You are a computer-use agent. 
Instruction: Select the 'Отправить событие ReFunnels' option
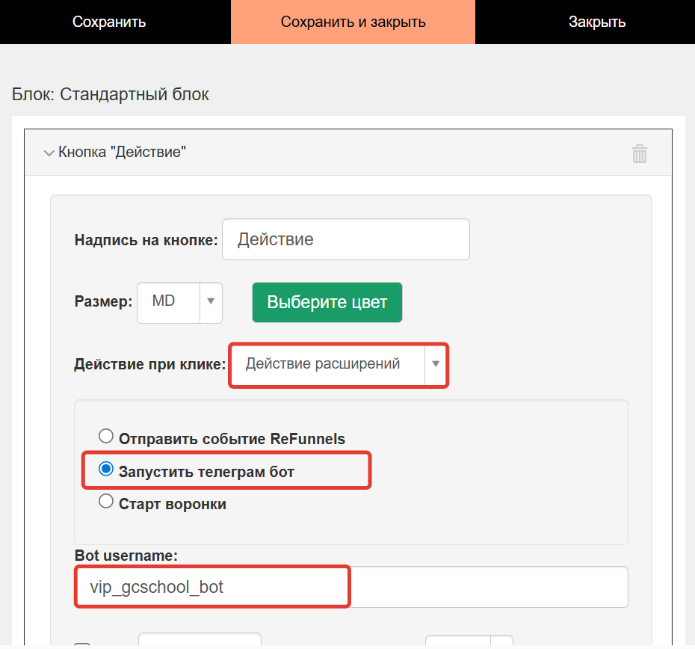105,436
